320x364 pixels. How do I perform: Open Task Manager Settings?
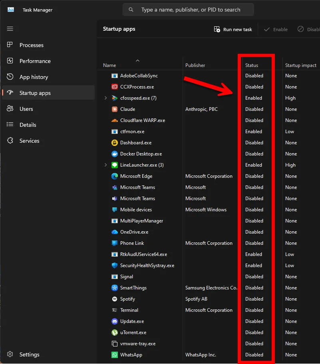tap(48, 354)
